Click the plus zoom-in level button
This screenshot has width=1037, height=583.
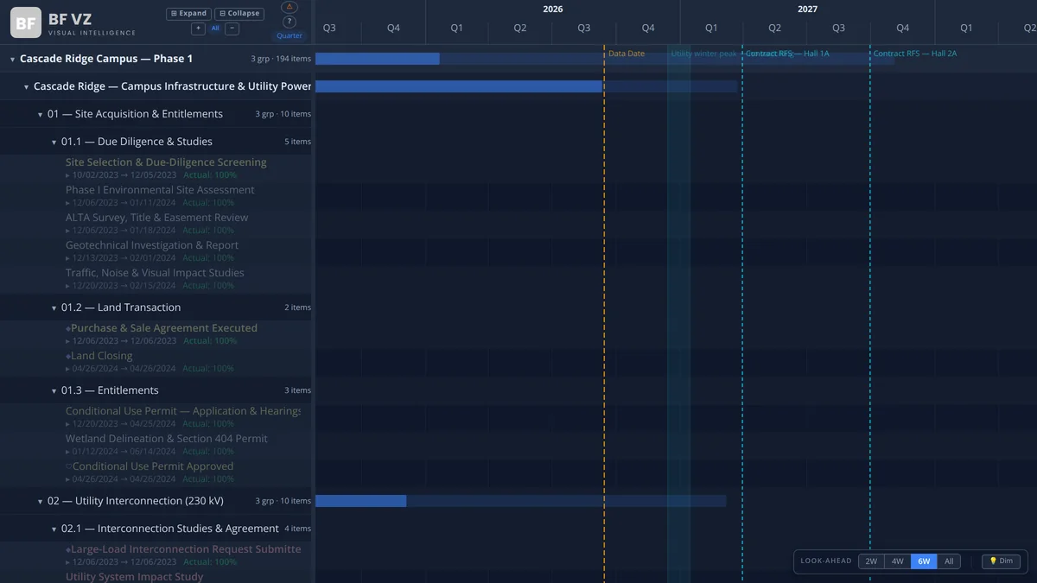(x=198, y=29)
